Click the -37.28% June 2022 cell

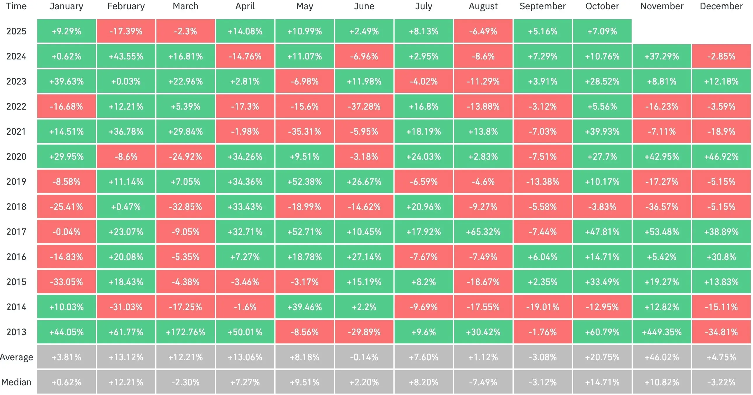pos(364,106)
